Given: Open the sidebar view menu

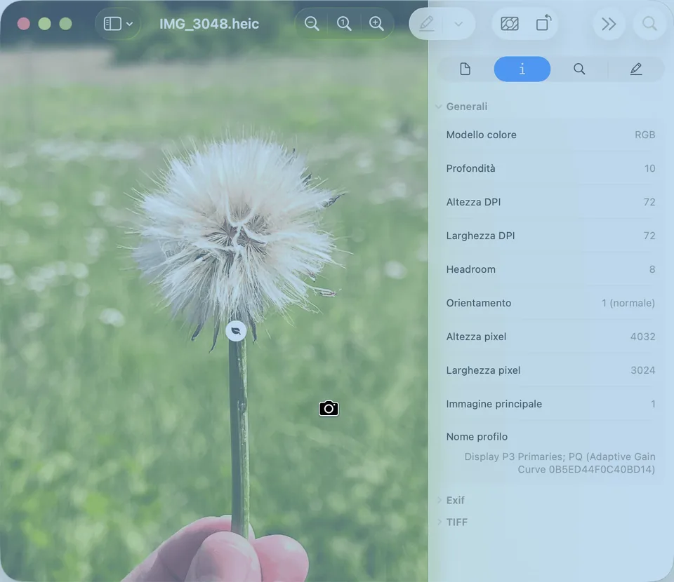Looking at the screenshot, I should pos(118,24).
